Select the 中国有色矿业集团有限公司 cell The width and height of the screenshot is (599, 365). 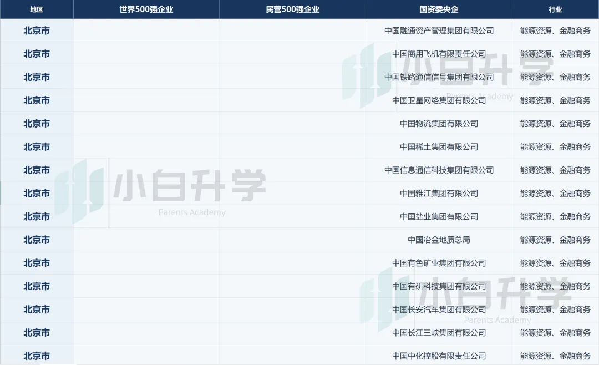(439, 263)
